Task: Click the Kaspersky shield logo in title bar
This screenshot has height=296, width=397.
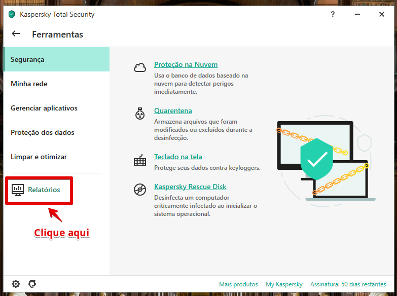Action: point(12,14)
